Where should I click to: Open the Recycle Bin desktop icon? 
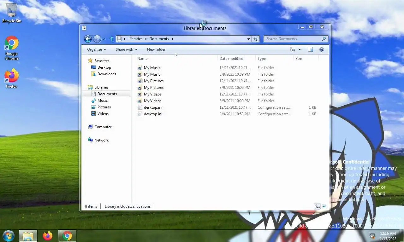(x=12, y=13)
